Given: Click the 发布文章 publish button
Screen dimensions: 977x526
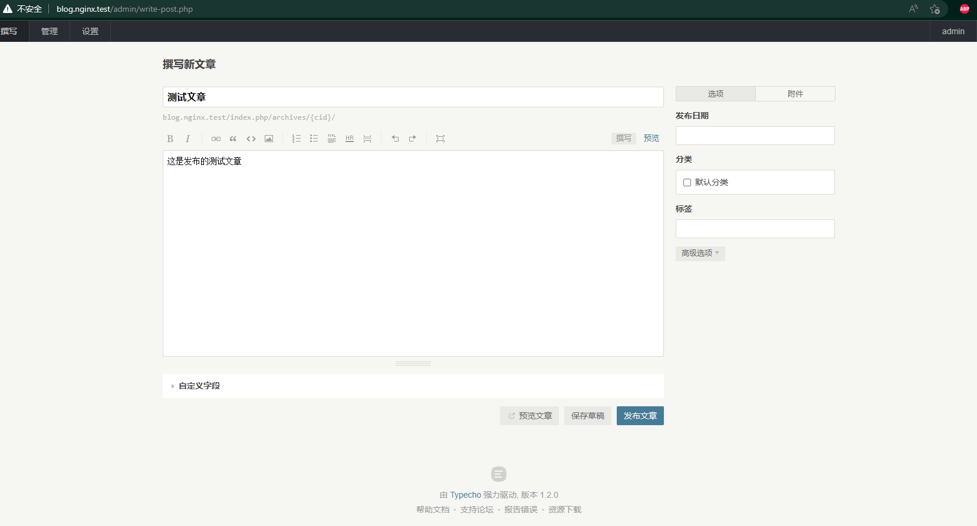Looking at the screenshot, I should click(640, 416).
